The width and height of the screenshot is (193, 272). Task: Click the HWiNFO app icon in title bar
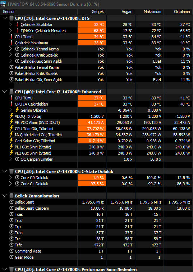coord(3,4)
